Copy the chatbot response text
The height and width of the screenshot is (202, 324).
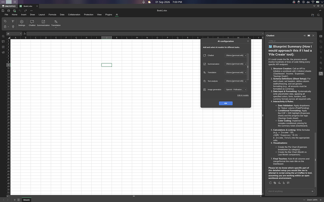(x=275, y=183)
